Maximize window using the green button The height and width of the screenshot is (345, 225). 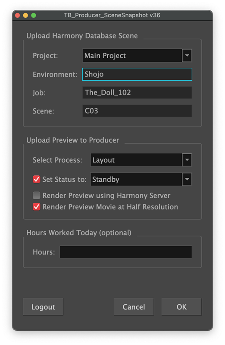(x=34, y=16)
